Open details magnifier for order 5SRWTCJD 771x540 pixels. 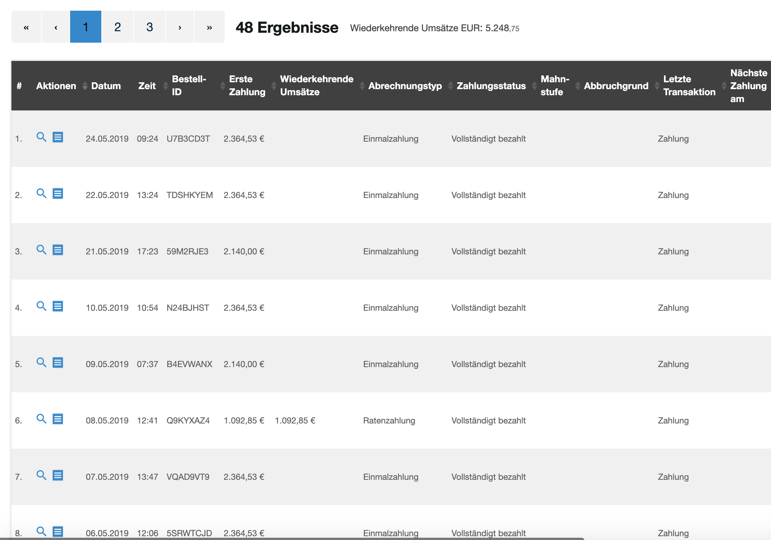click(41, 531)
